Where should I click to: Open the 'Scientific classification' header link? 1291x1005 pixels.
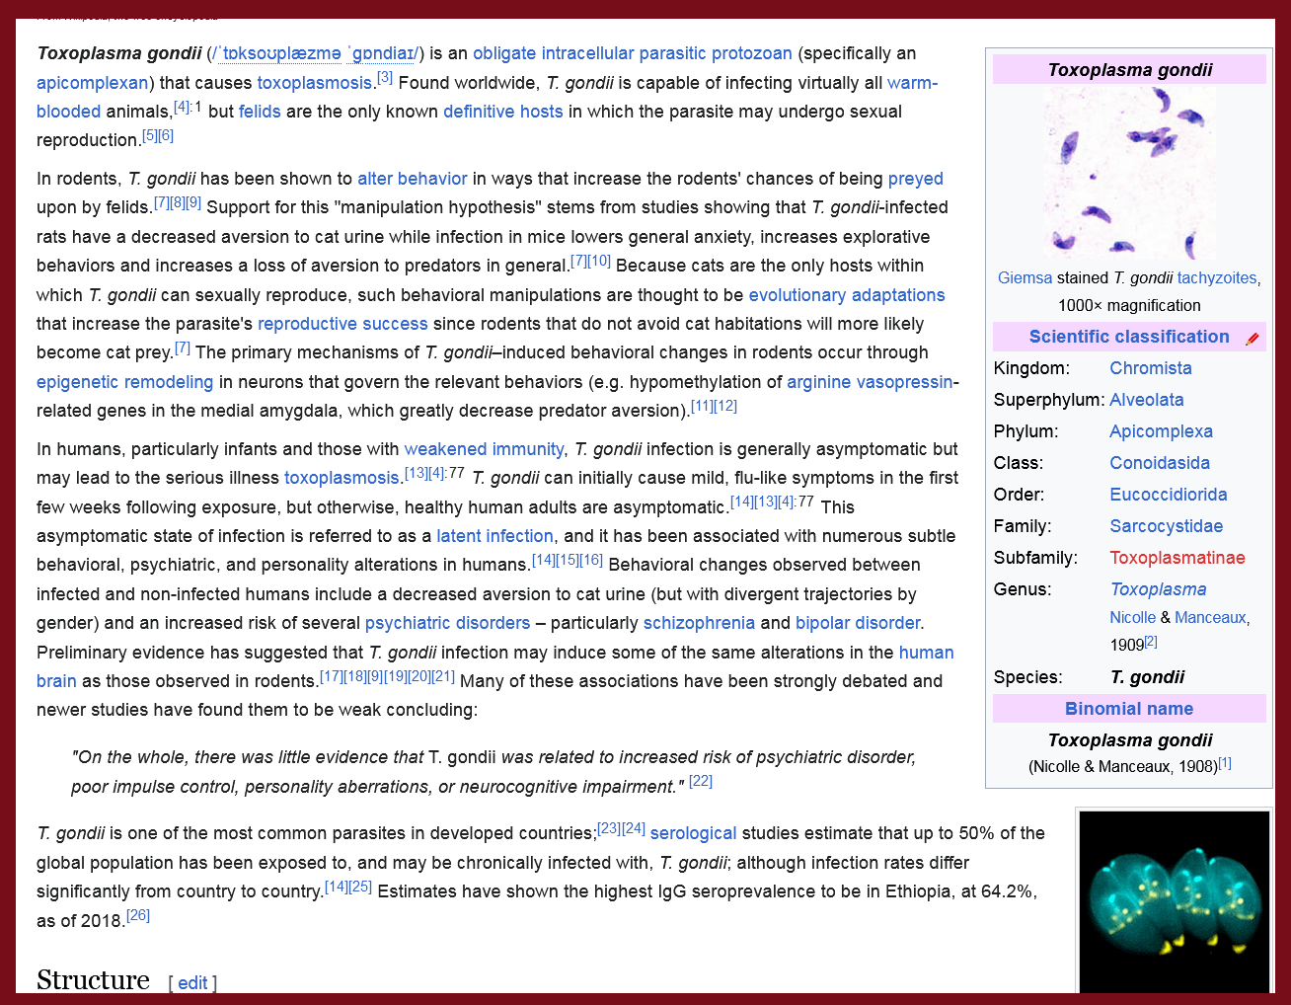(1129, 337)
